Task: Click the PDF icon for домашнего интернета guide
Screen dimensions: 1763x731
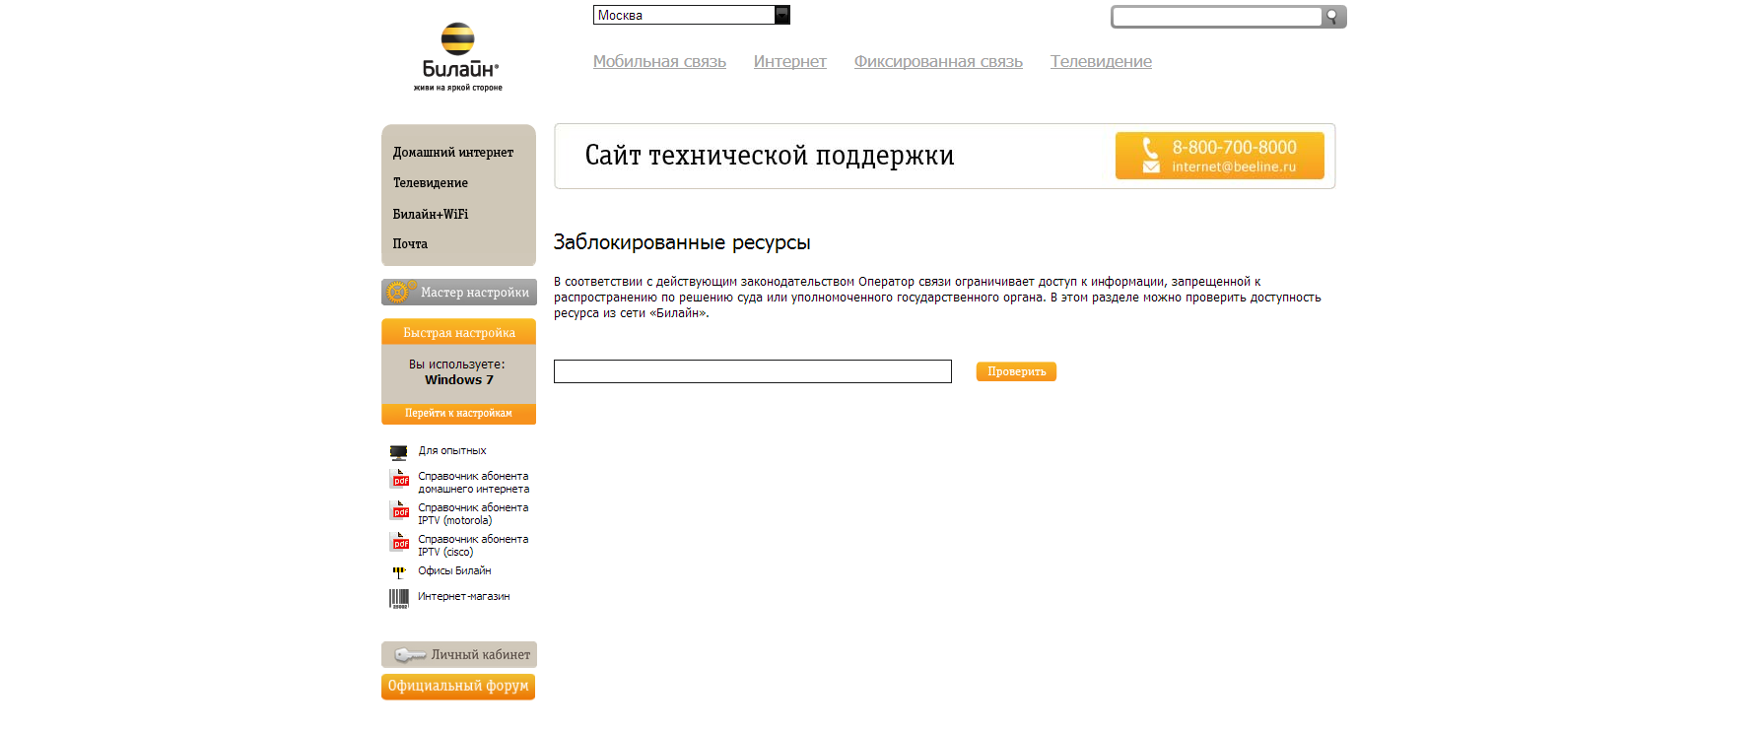Action: click(399, 479)
